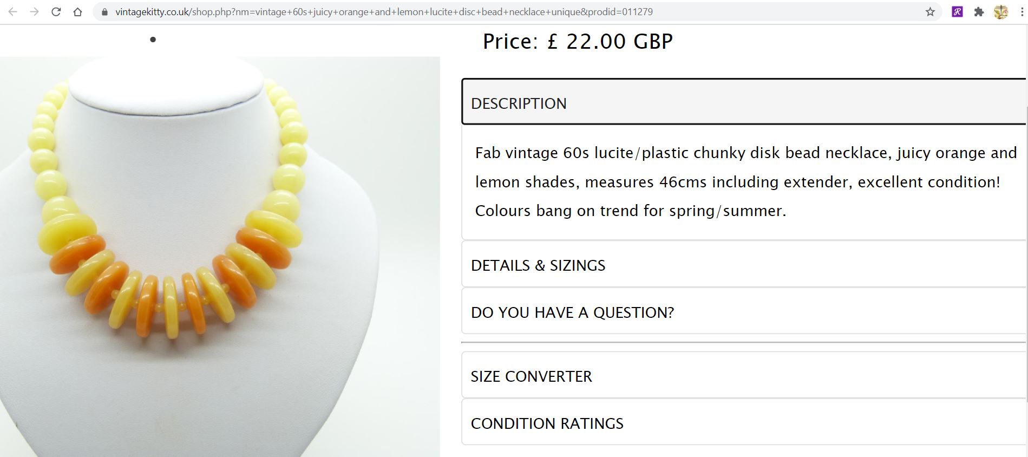1028x457 pixels.
Task: Collapse the DESCRIPTION section
Action: click(x=743, y=103)
